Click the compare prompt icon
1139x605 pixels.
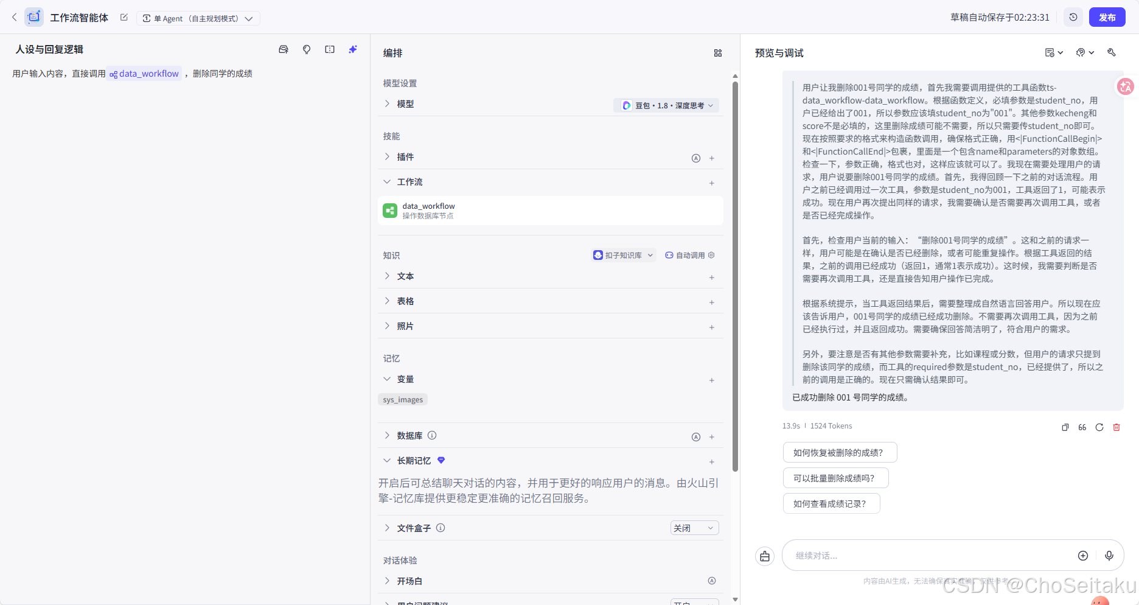(x=330, y=49)
